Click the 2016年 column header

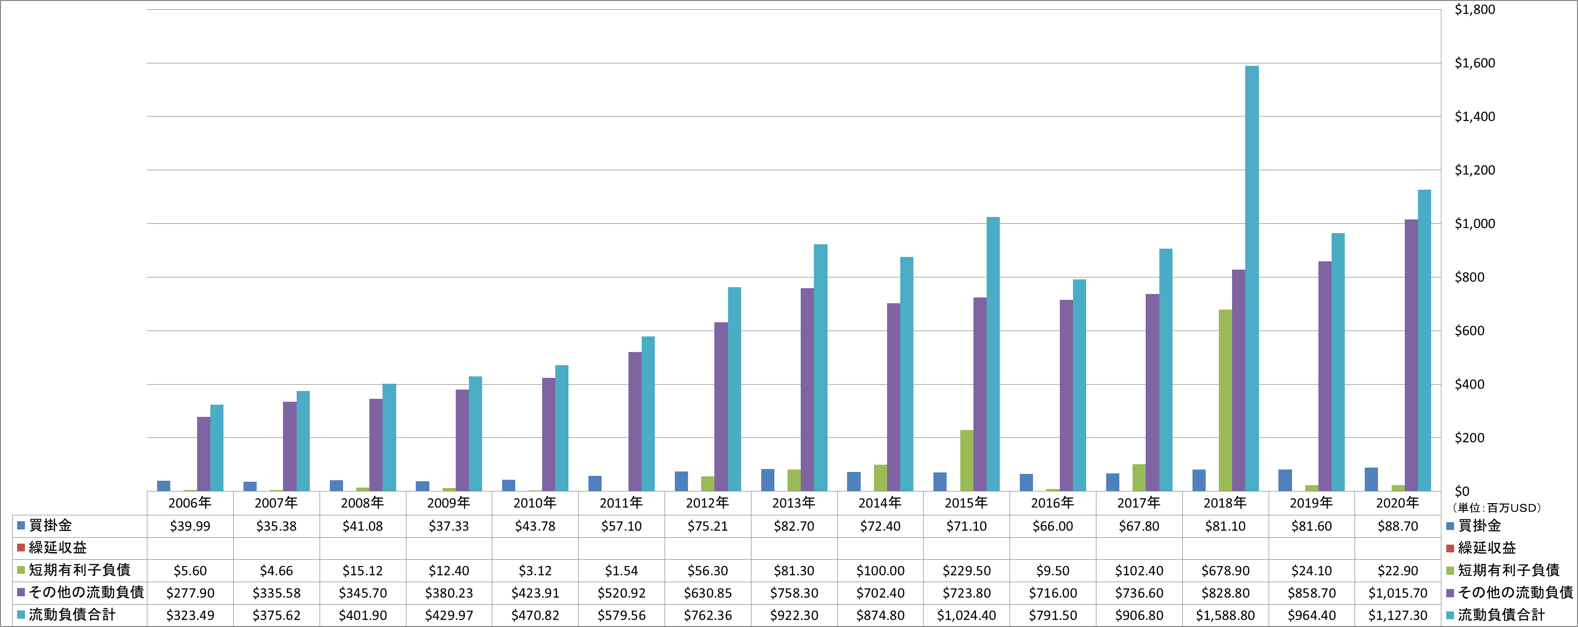(x=1052, y=503)
